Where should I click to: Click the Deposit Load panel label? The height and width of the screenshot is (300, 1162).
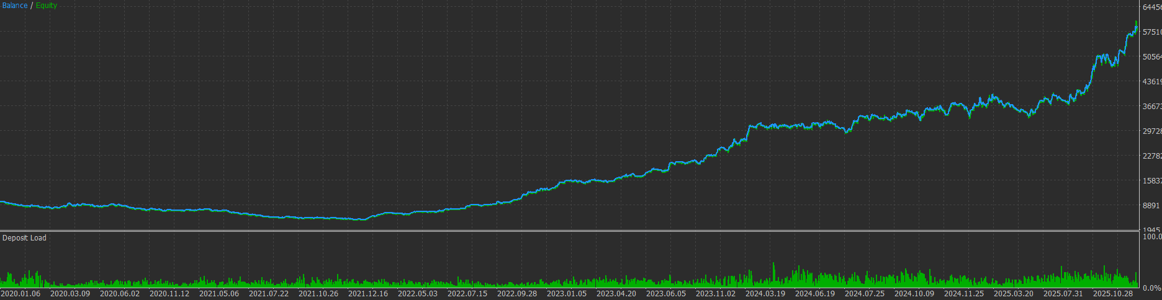coord(24,238)
